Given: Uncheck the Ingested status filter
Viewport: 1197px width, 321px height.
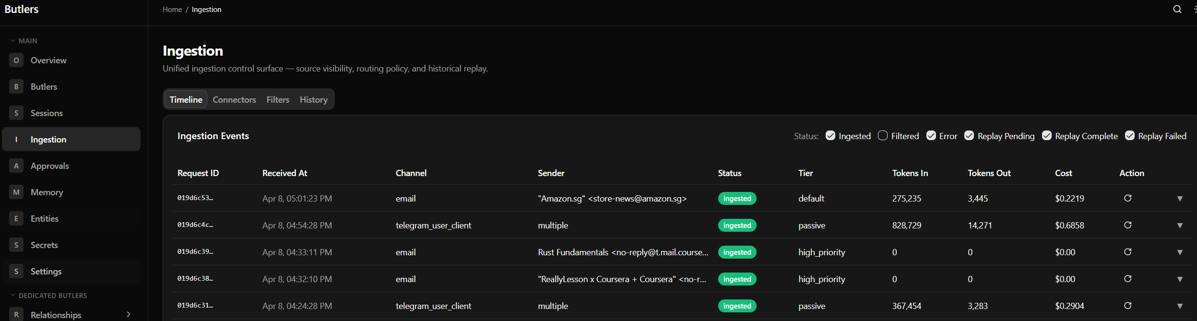Looking at the screenshot, I should (830, 136).
